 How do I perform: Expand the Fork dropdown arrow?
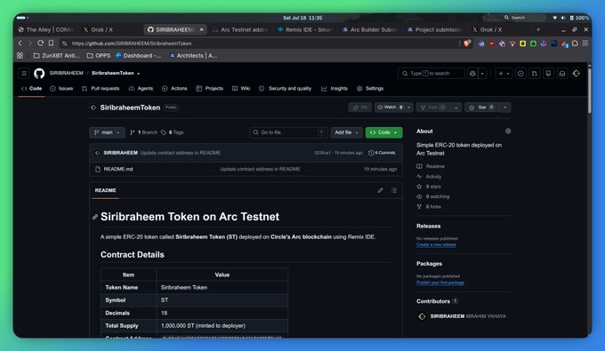click(x=456, y=108)
